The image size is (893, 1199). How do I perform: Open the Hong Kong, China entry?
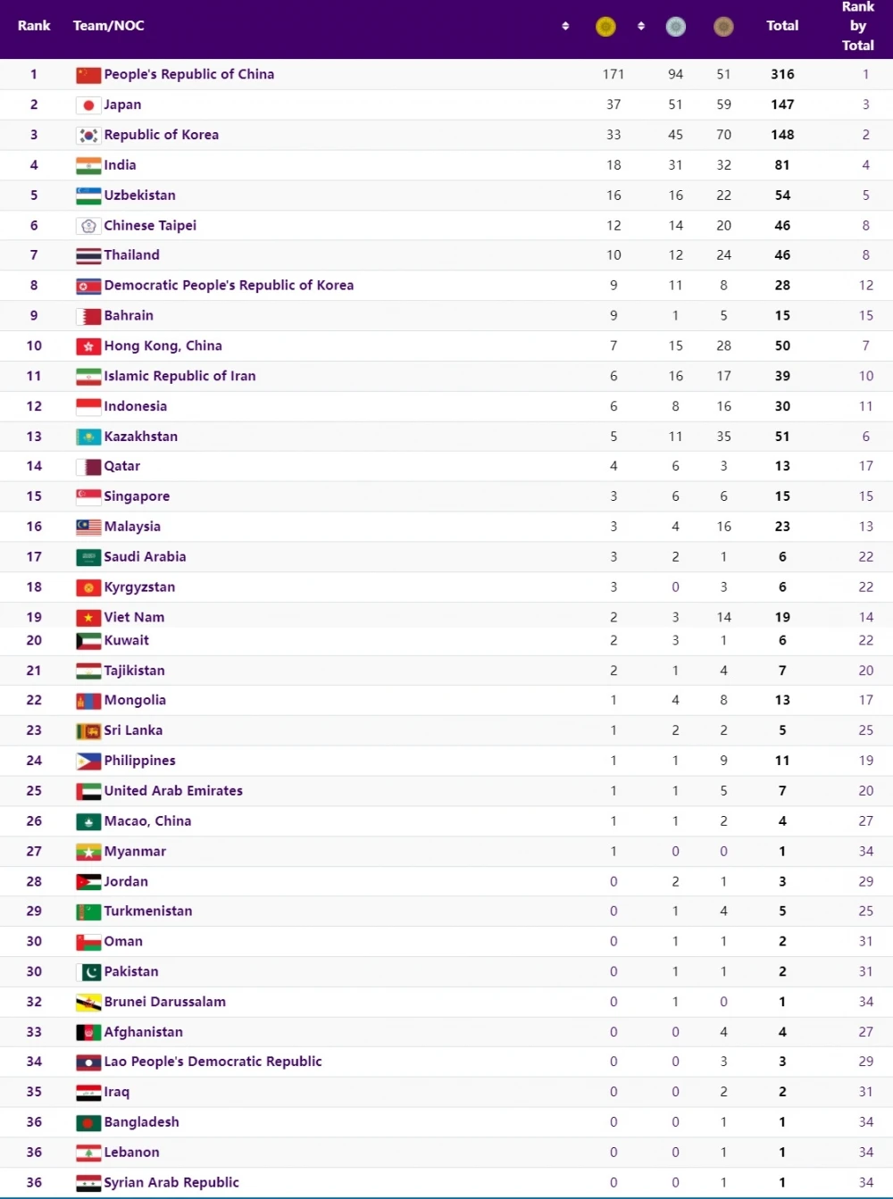point(163,346)
